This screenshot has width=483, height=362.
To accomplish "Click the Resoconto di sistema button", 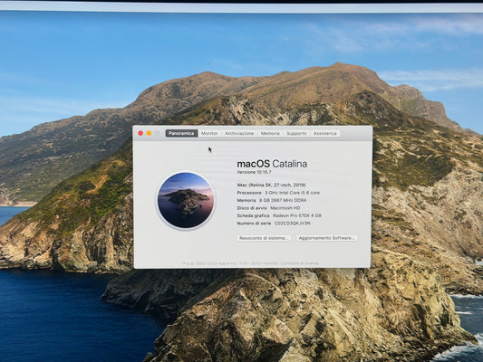I will click(x=264, y=238).
